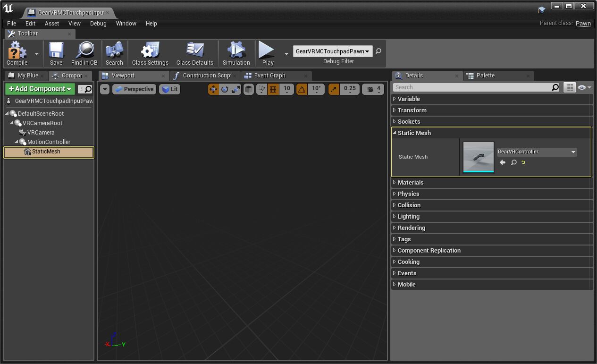Select the scale gizmo tool in viewport

coord(236,89)
